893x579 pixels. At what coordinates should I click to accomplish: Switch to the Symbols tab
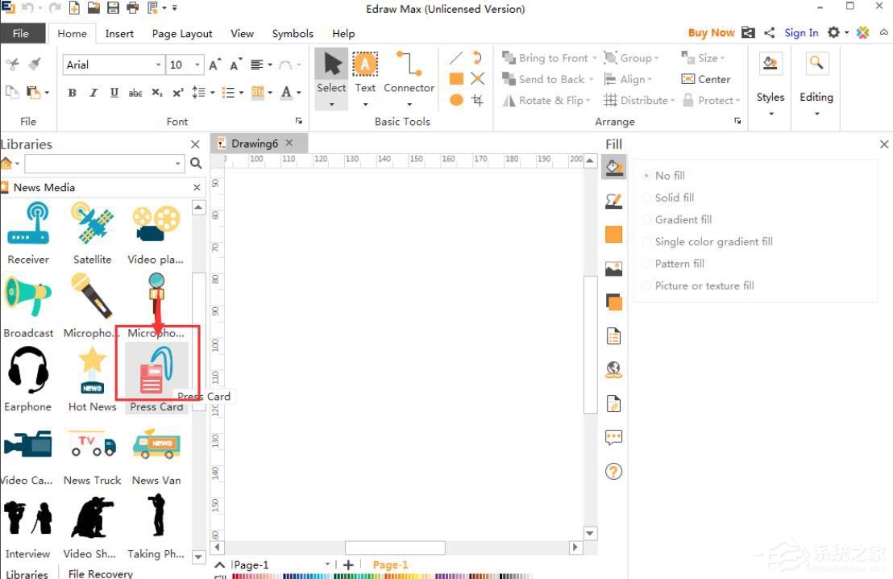coord(293,34)
